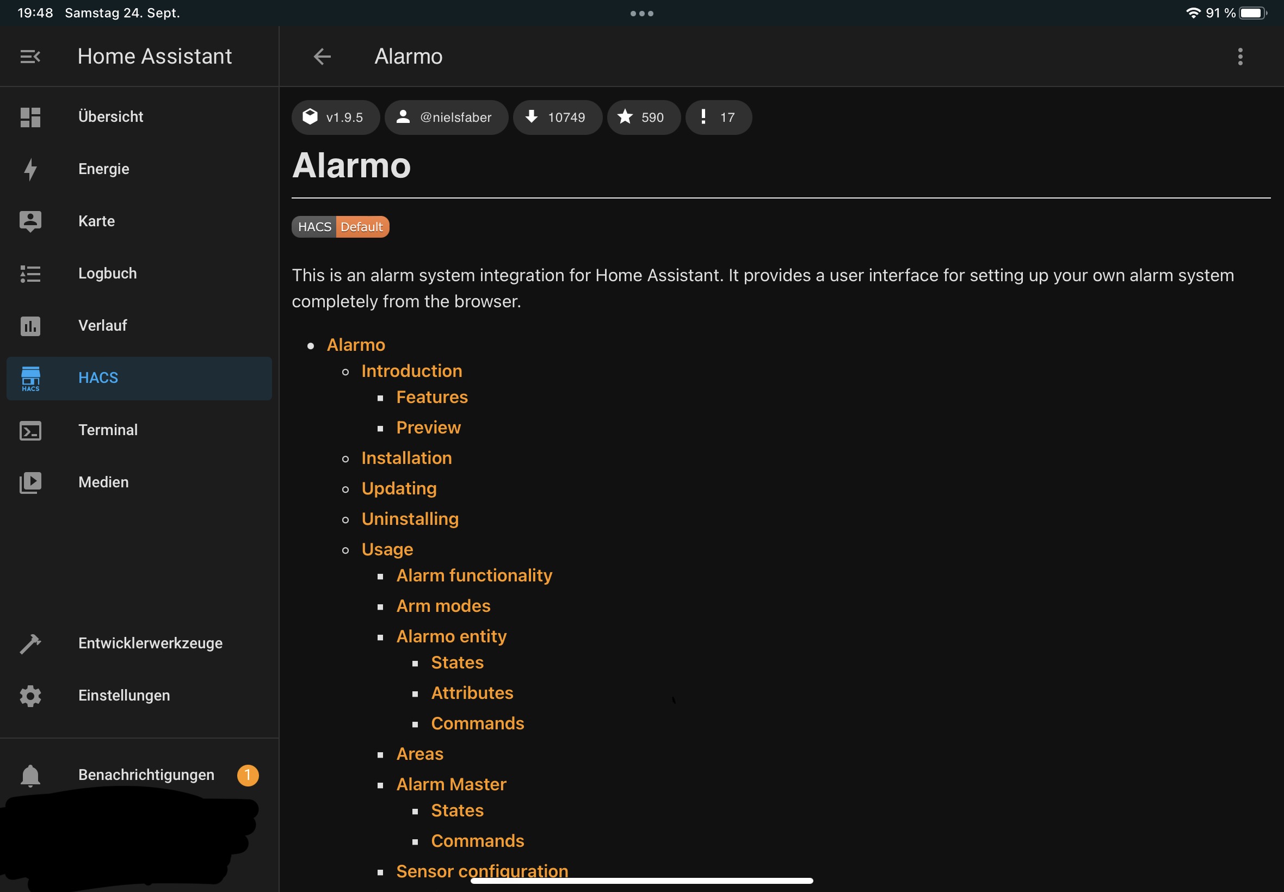Open the Logbuch list icon

pos(30,273)
